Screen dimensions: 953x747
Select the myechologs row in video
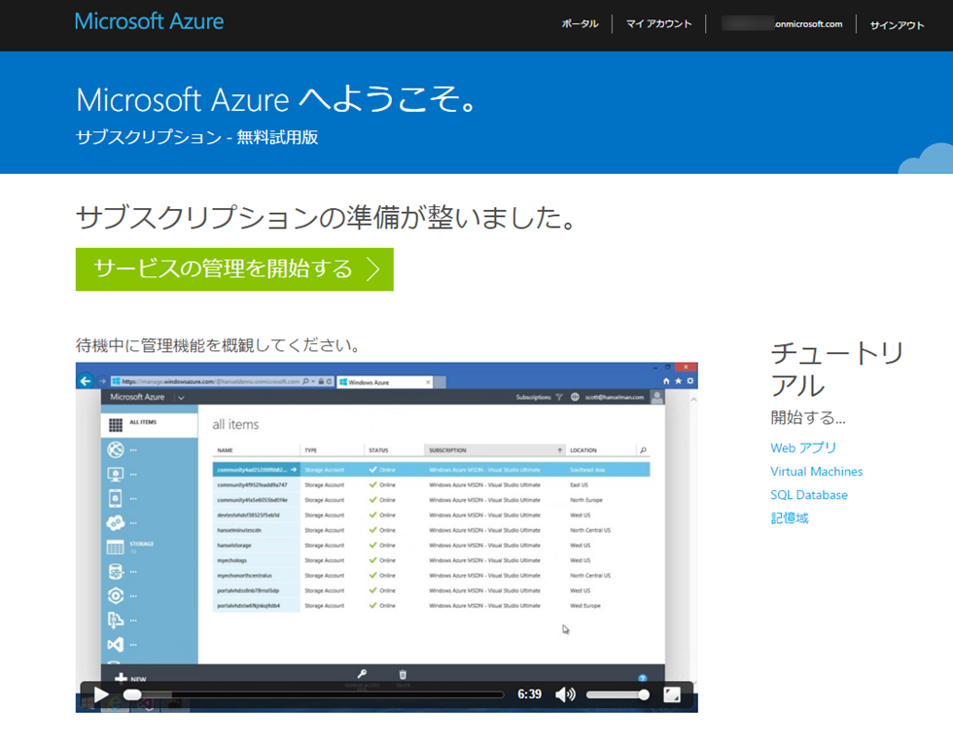[x=431, y=560]
